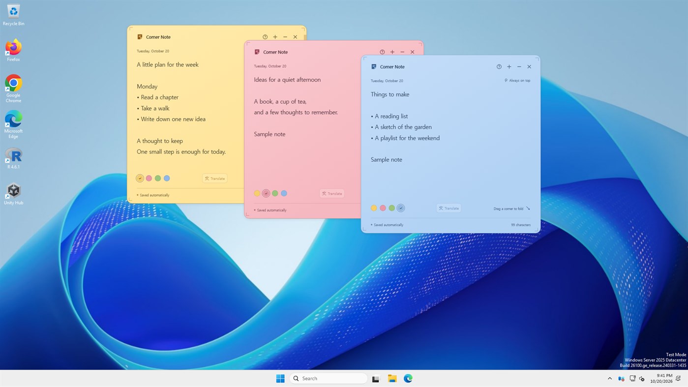Select the checked pink swatch in pink note
The image size is (688, 387).
coord(266,193)
